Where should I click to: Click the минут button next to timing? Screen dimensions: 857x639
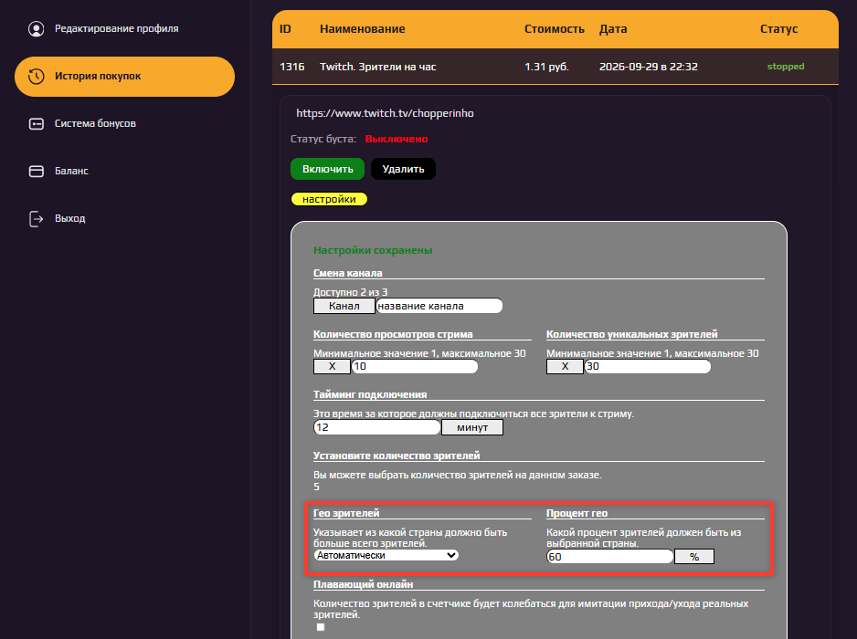[x=472, y=427]
